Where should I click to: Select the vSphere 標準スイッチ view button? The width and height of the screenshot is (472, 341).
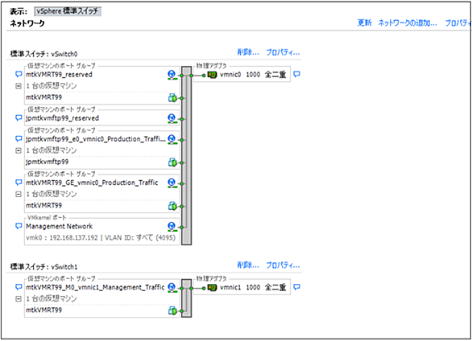pyautogui.click(x=68, y=11)
